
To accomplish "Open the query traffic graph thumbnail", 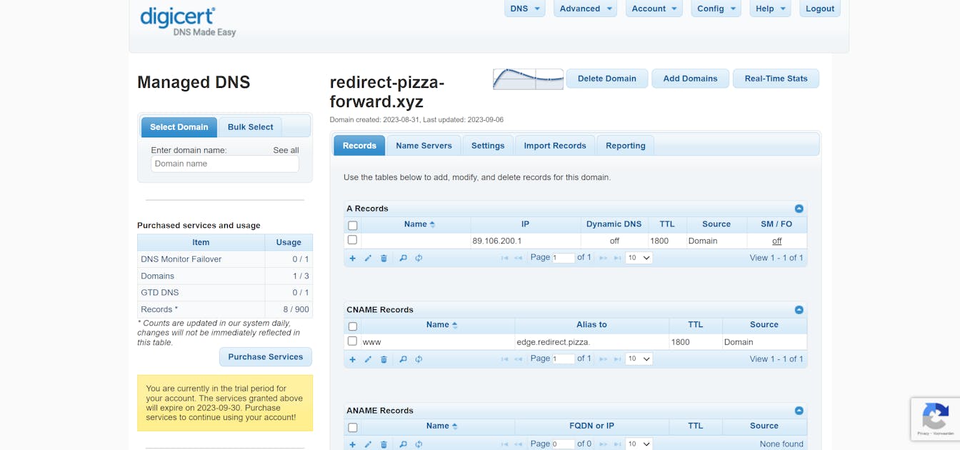I will tap(528, 79).
